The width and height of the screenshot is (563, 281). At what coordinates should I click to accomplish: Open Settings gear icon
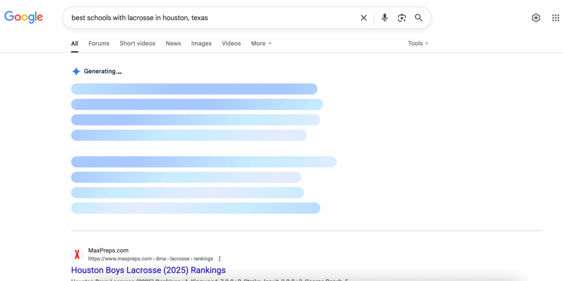pyautogui.click(x=536, y=18)
